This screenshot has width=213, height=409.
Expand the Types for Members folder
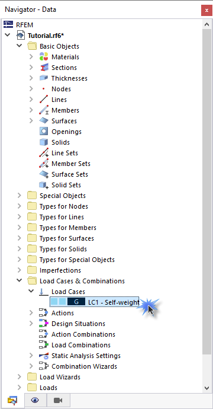pos(20,228)
